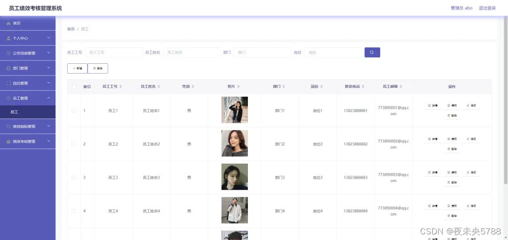Open 详情 details for 员工1 row
This screenshot has width=508, height=240.
pos(433,105)
